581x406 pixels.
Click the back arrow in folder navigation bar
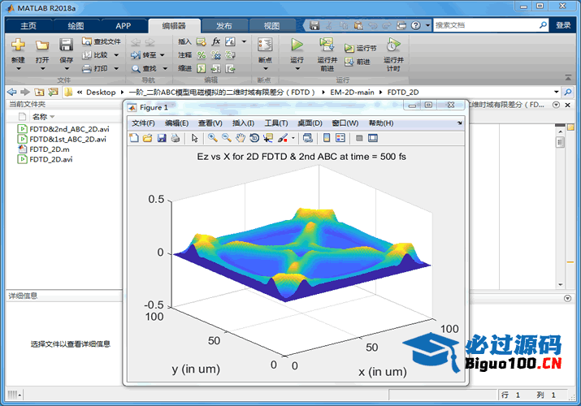(x=12, y=92)
